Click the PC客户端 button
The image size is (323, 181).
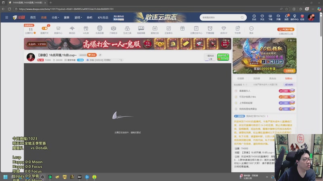pyautogui.click(x=286, y=29)
